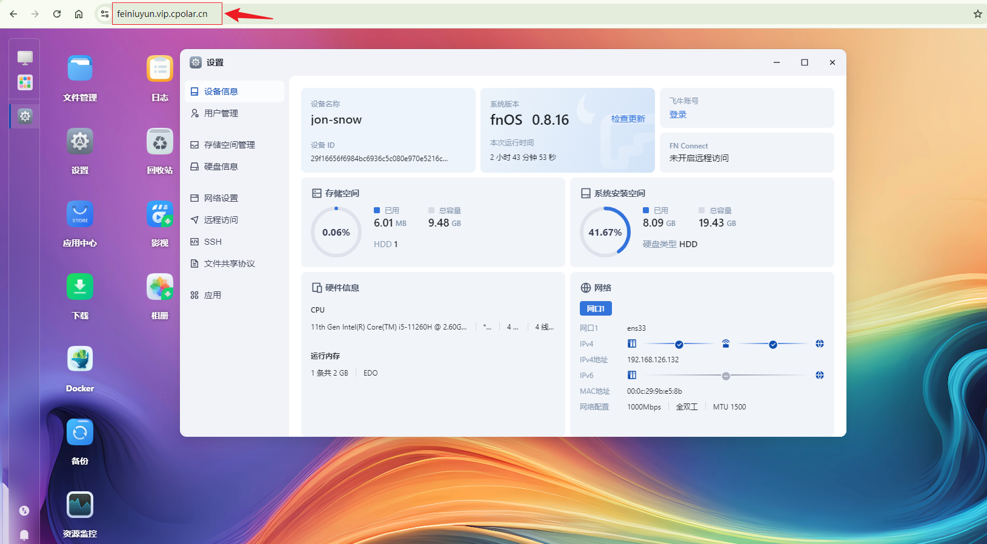
Task: Open the notification bell in the dock
Action: [24, 535]
